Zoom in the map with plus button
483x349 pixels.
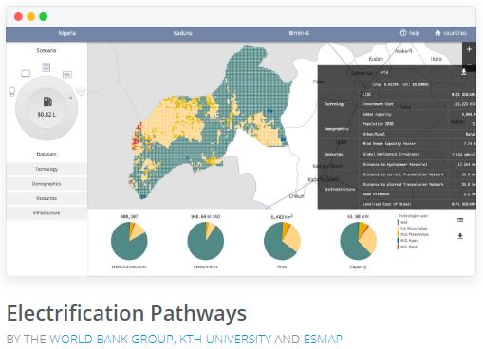coord(469,49)
